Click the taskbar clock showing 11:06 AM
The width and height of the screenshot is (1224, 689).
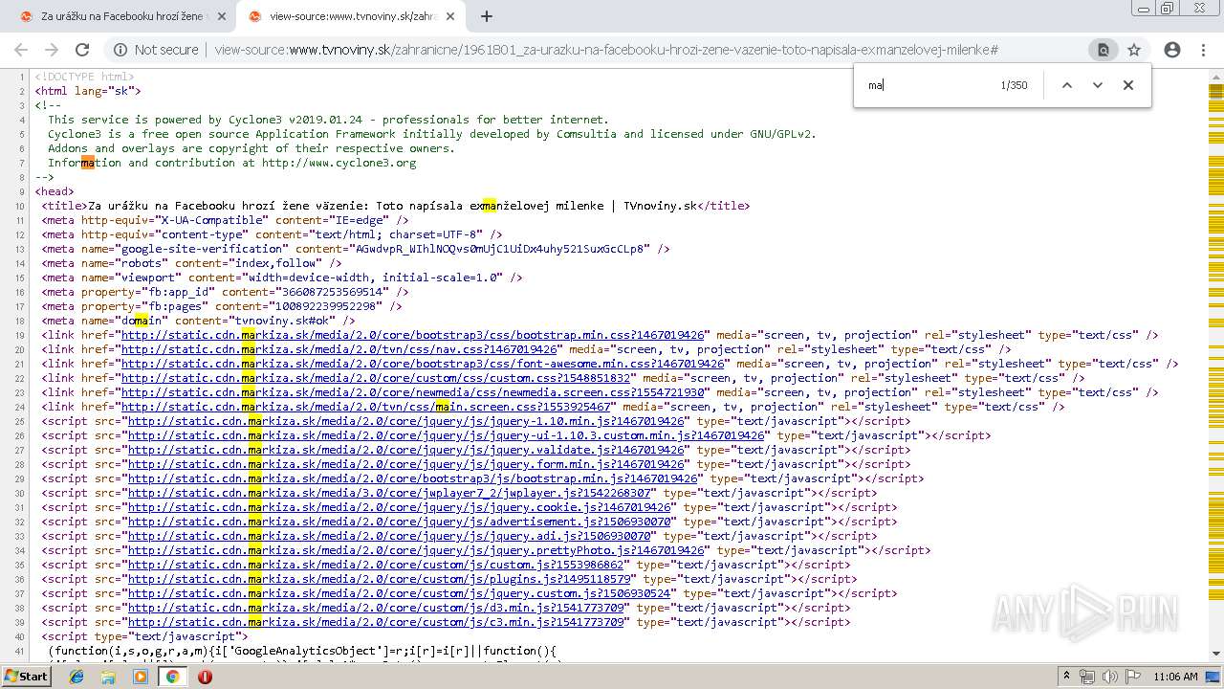(1175, 677)
